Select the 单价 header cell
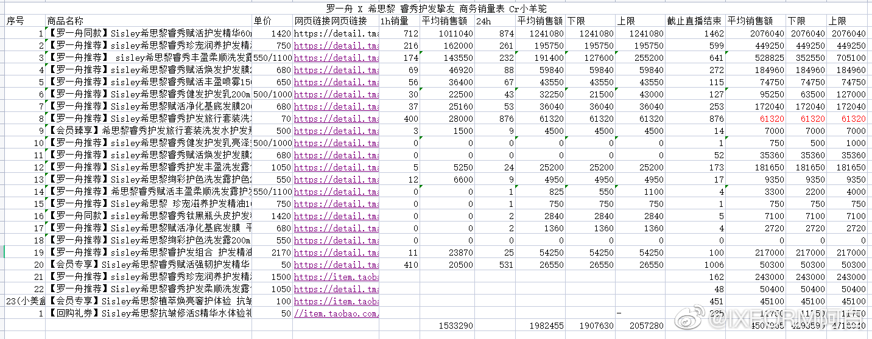Viewport: 872px width, 339px height. pyautogui.click(x=273, y=21)
